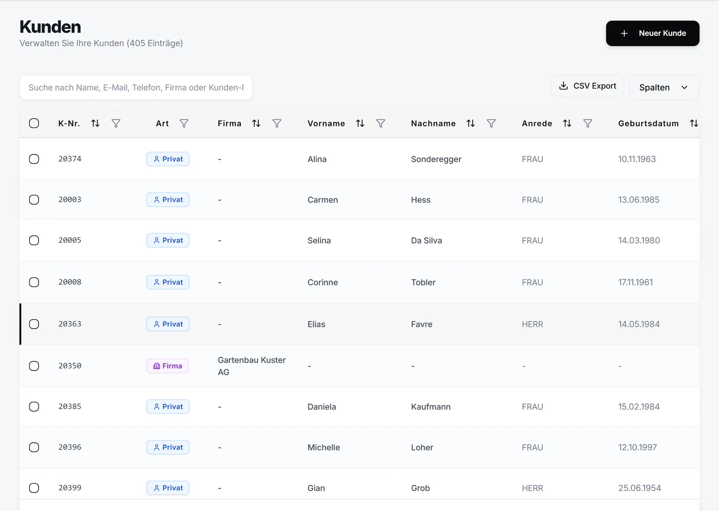719x511 pixels.
Task: Sort by K-Nr. column
Action: (95, 123)
